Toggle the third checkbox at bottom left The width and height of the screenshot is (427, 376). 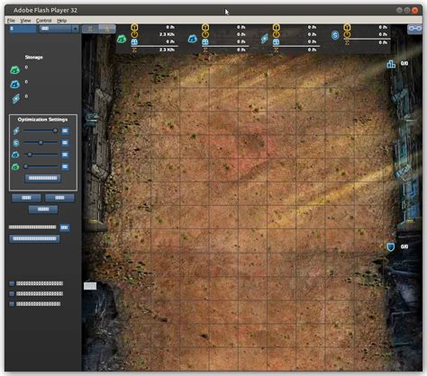(12, 304)
